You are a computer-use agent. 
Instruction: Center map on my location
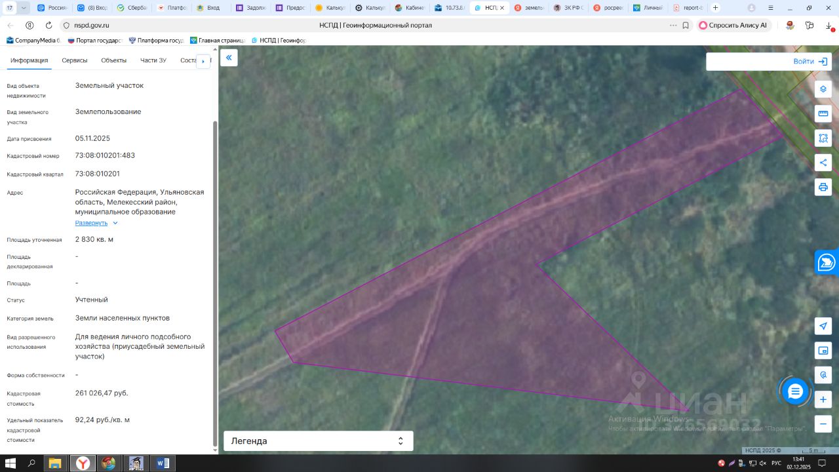point(823,326)
